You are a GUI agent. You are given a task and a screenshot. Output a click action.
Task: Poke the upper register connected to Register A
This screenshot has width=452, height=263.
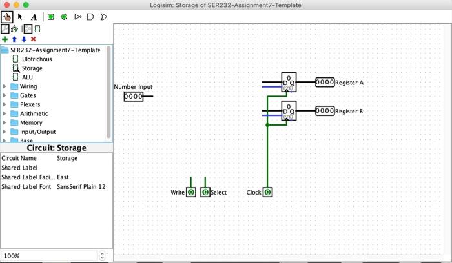[289, 82]
